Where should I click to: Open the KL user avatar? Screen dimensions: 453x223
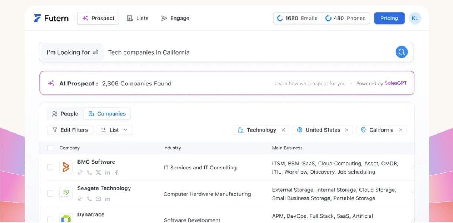pos(415,18)
